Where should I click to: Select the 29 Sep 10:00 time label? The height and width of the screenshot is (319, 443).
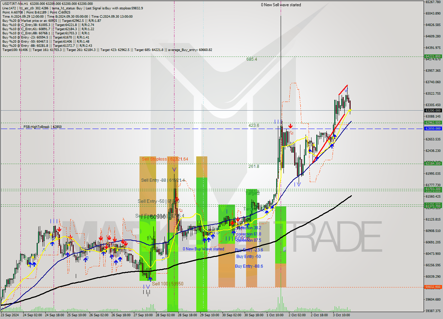tap(209, 315)
